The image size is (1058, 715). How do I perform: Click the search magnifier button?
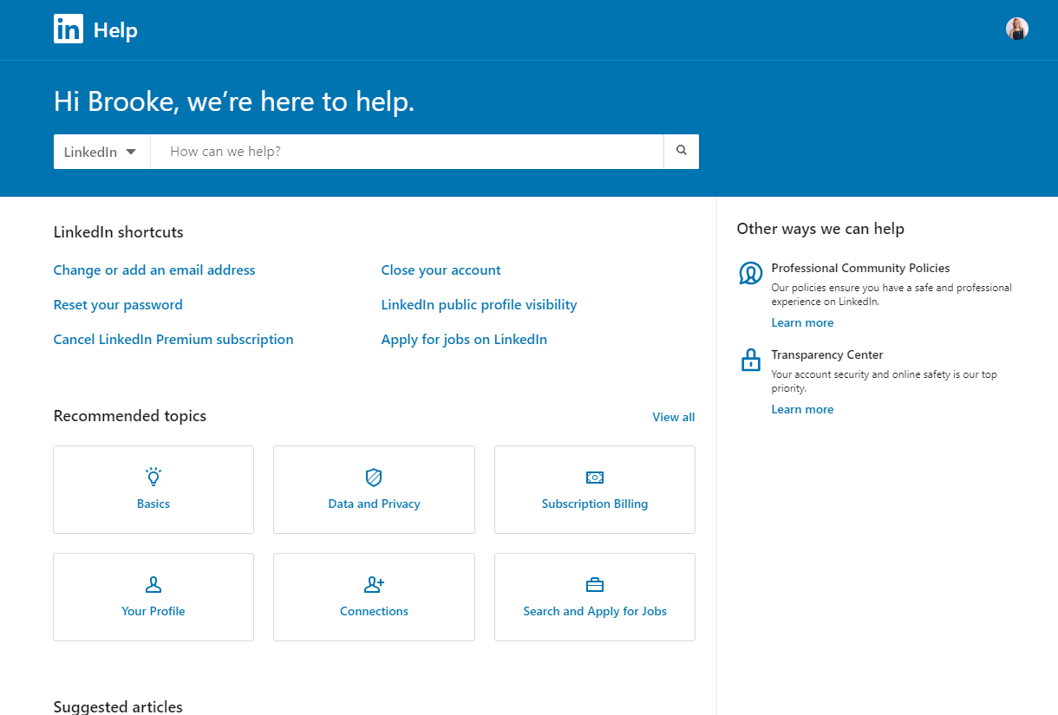pyautogui.click(x=681, y=151)
